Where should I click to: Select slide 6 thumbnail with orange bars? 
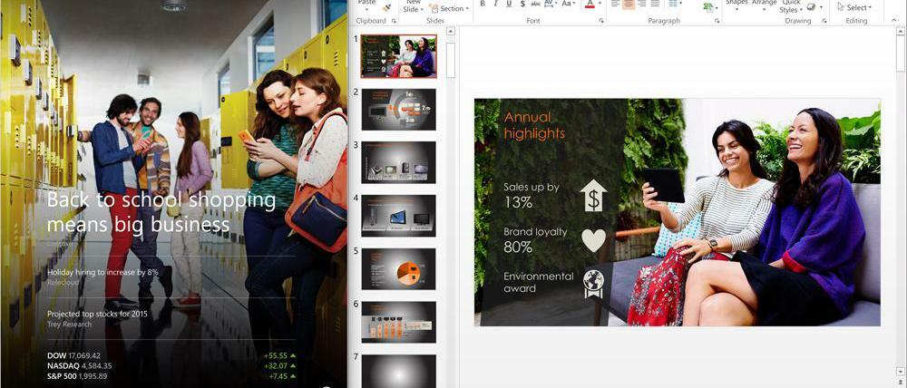tap(398, 322)
